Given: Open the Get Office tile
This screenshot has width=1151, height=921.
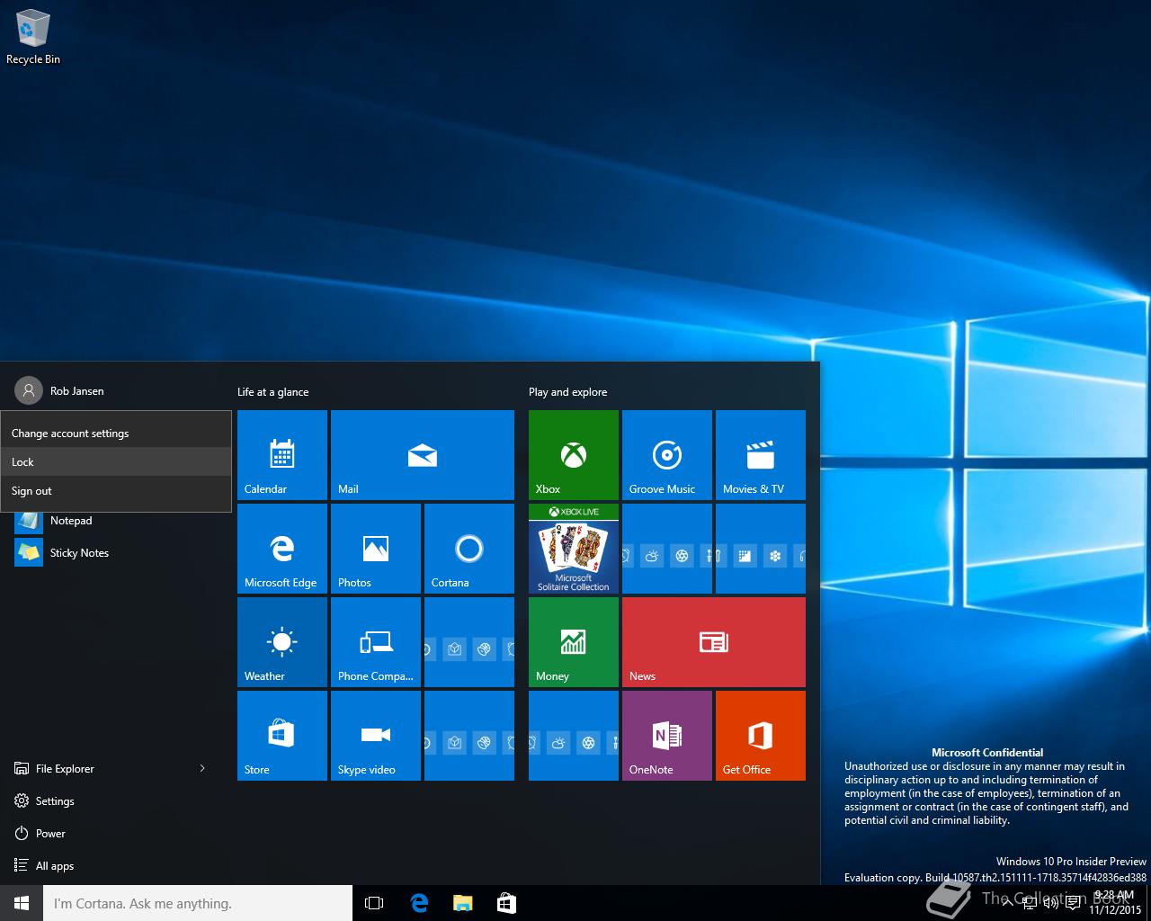Looking at the screenshot, I should tap(761, 736).
